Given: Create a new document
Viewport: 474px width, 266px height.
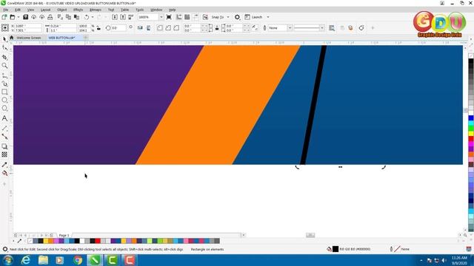Looking at the screenshot, I should coord(4,17).
